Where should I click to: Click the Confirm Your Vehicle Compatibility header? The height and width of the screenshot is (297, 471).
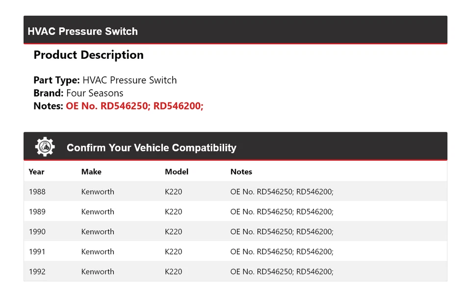(151, 148)
